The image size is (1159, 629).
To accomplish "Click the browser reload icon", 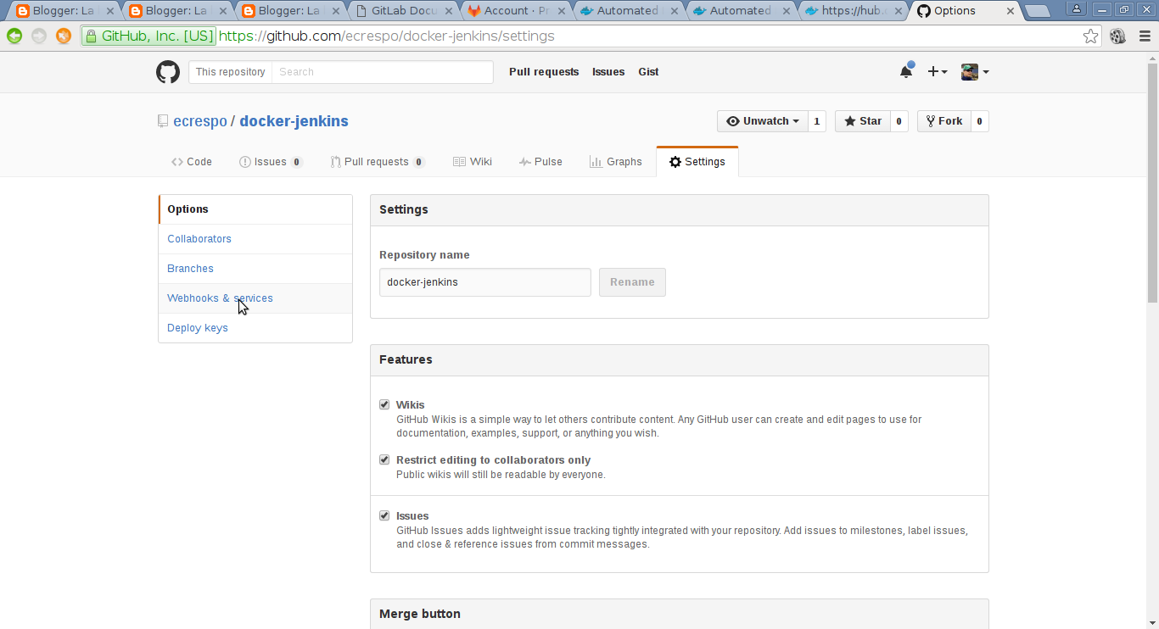I will (64, 36).
